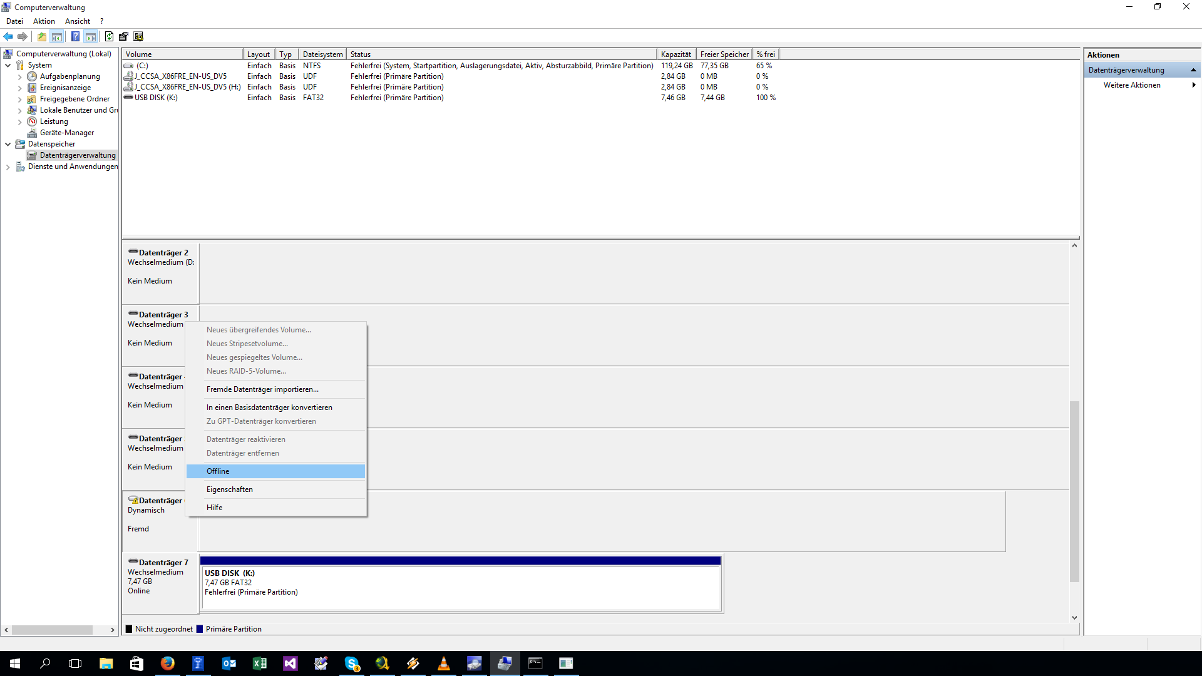Toggle the console tree pane icon

click(x=57, y=36)
